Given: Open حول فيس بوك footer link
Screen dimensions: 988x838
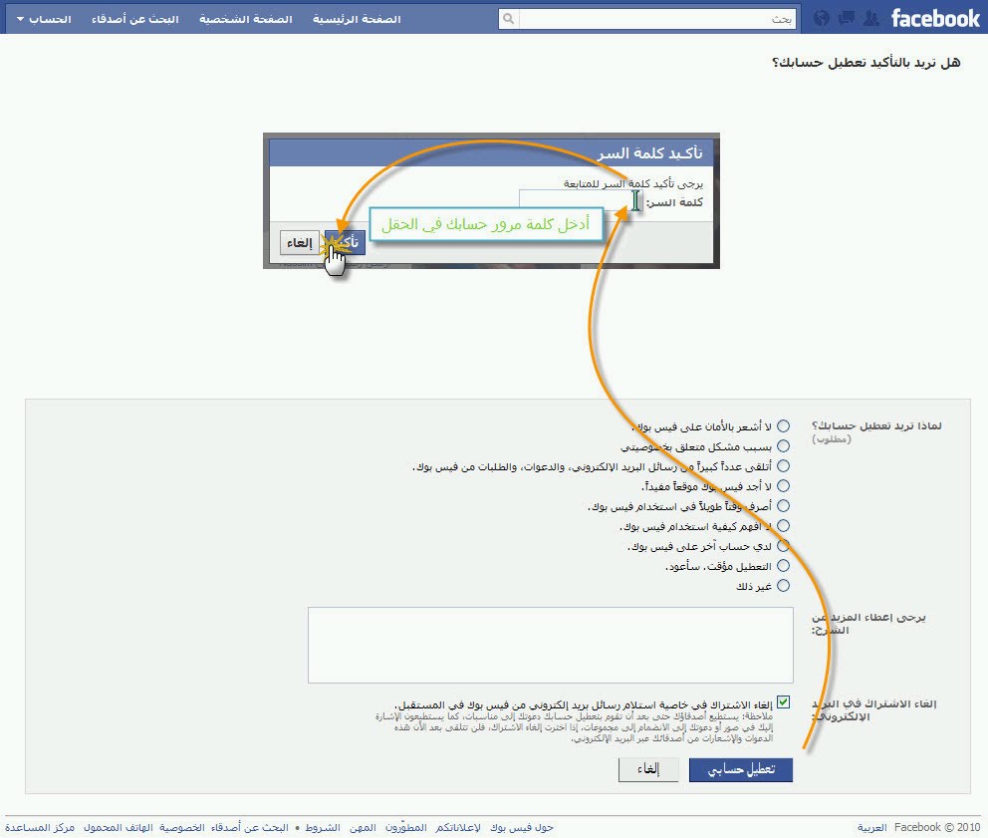Looking at the screenshot, I should click(522, 827).
